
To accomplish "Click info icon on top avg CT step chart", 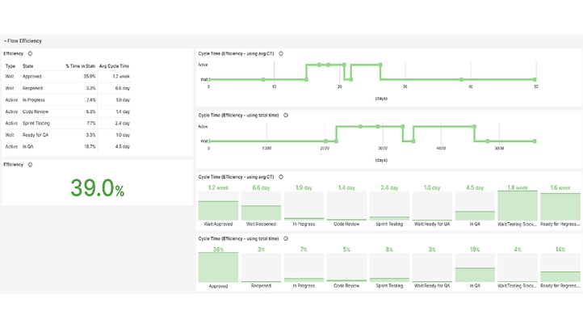I will tap(280, 53).
